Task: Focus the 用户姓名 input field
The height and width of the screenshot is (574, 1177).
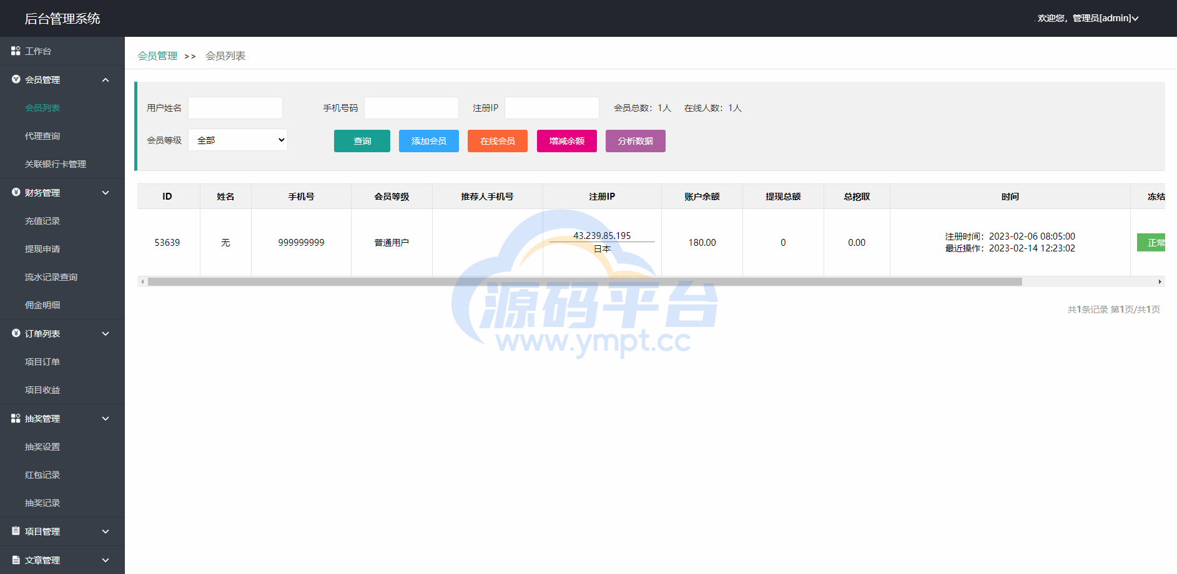Action: click(x=235, y=108)
